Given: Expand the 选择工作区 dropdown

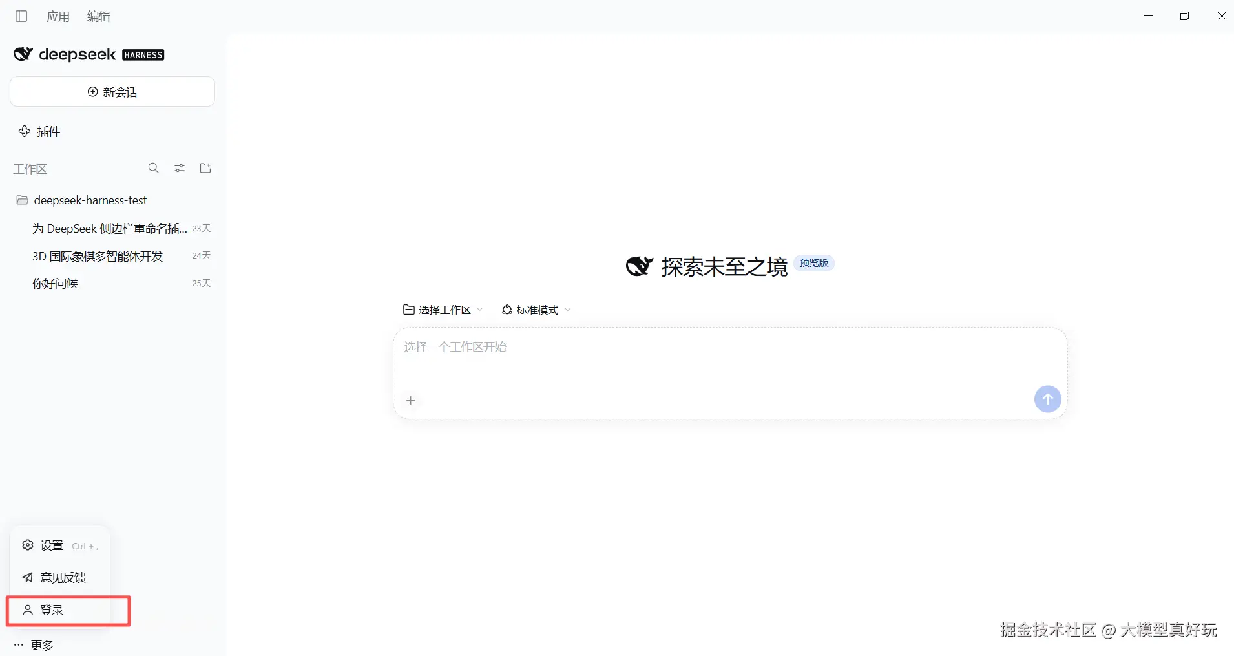Looking at the screenshot, I should pos(443,310).
